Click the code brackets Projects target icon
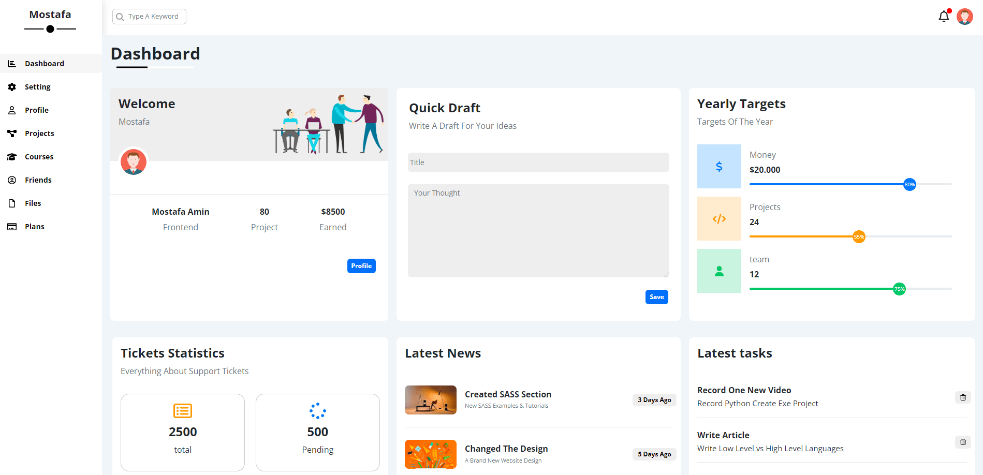The height and width of the screenshot is (475, 983). point(719,219)
